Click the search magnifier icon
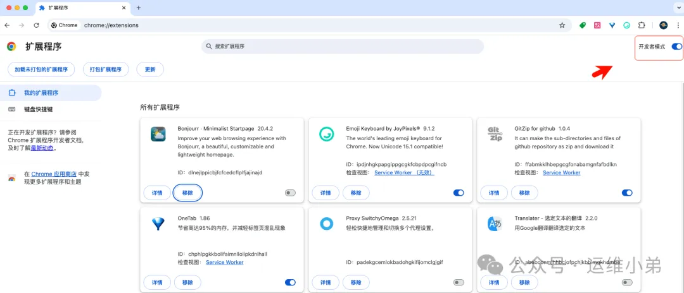Image resolution: width=684 pixels, height=293 pixels. coord(210,47)
